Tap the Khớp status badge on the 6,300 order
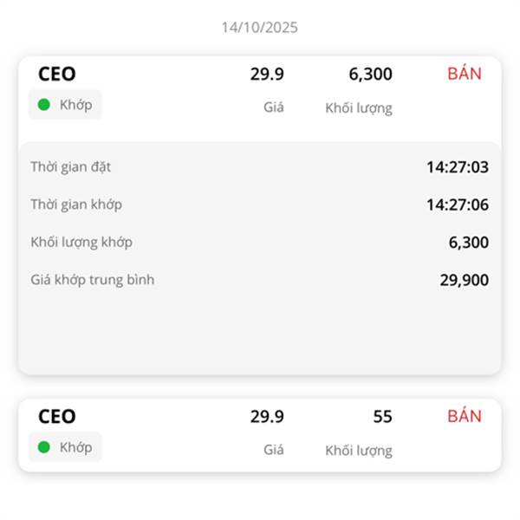Screen dimensions: 520x520 65,105
